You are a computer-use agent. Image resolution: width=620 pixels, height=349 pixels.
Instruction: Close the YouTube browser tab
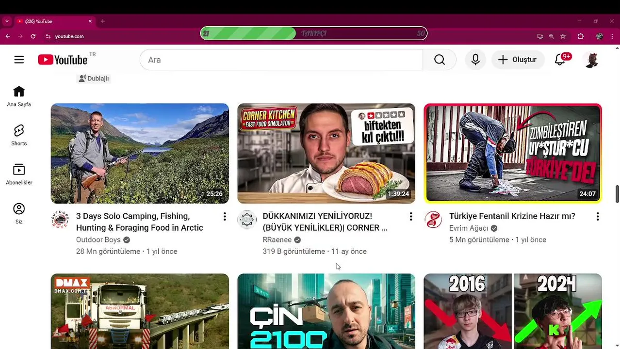pos(90,21)
